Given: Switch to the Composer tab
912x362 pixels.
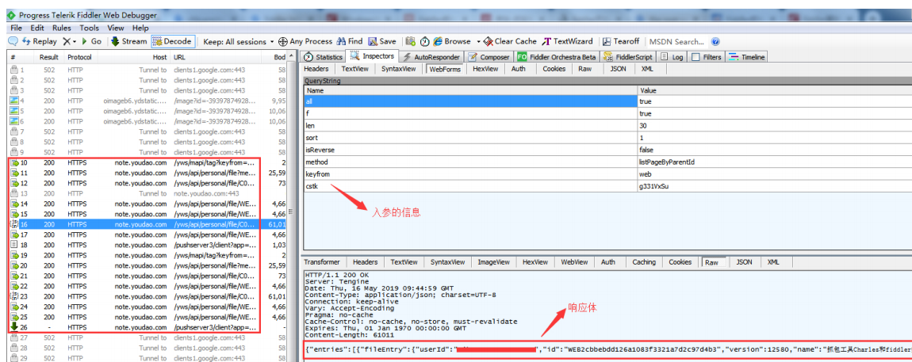Looking at the screenshot, I should [489, 57].
